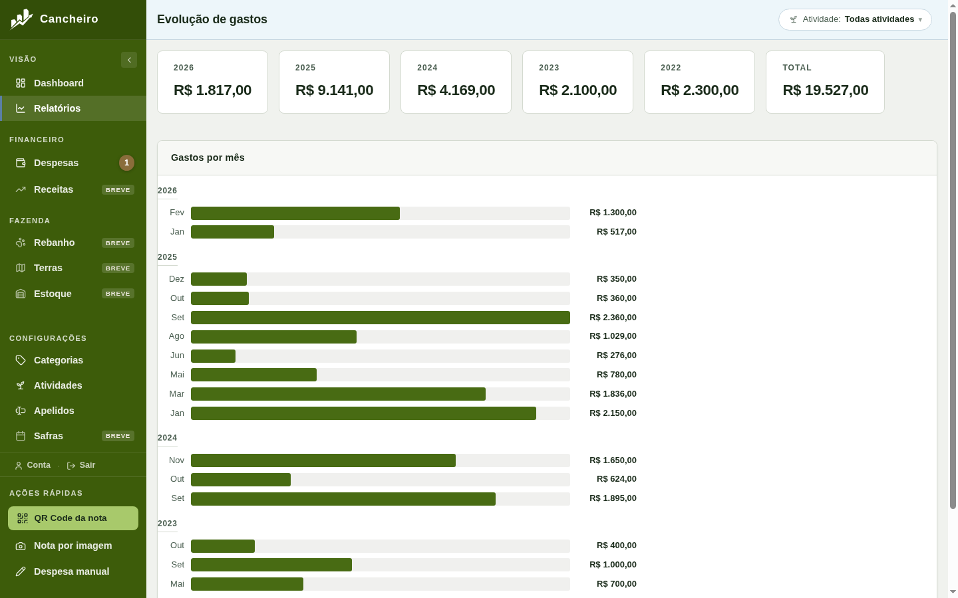Click the Gastos por mês heading

tap(208, 157)
